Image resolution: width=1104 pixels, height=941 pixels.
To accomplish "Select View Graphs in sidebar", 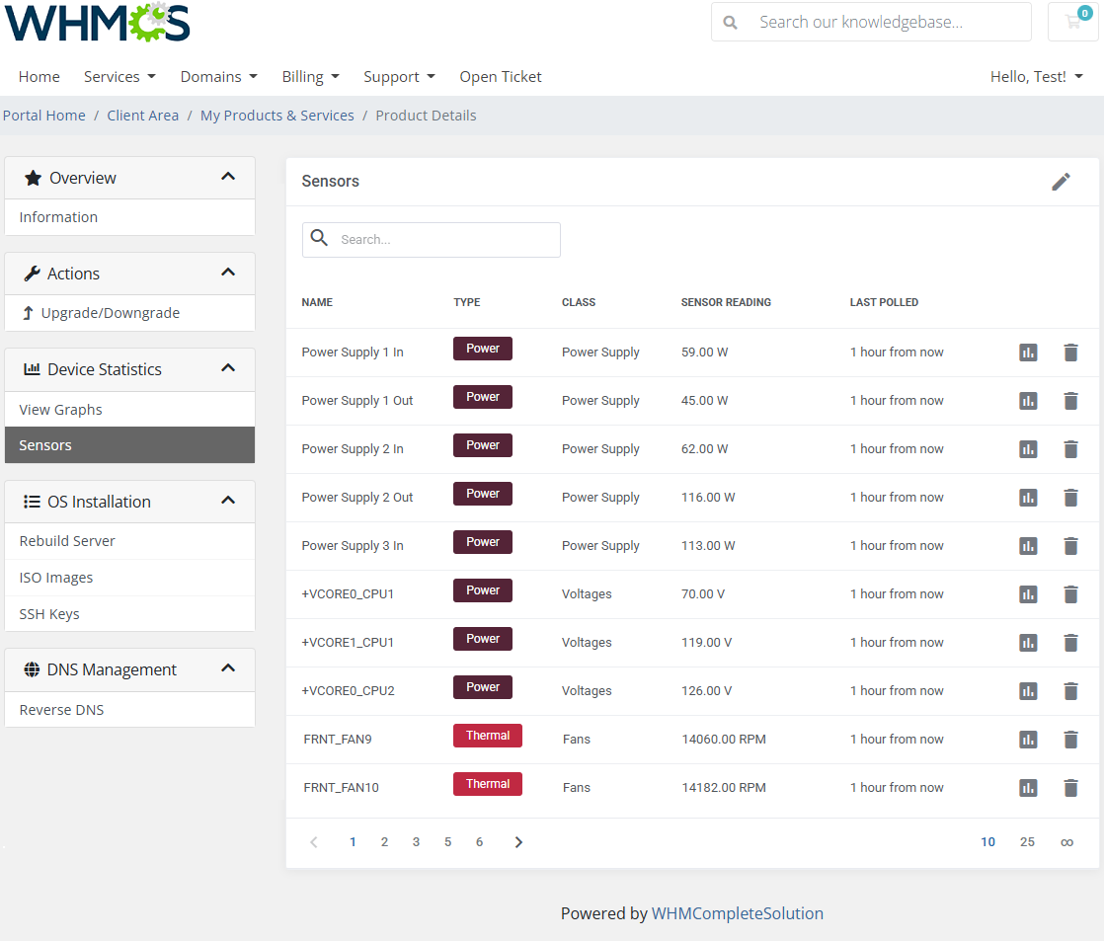I will click(61, 410).
